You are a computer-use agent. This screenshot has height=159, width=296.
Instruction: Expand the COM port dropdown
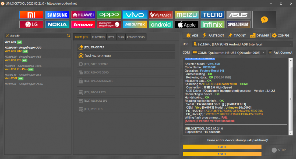263,53
